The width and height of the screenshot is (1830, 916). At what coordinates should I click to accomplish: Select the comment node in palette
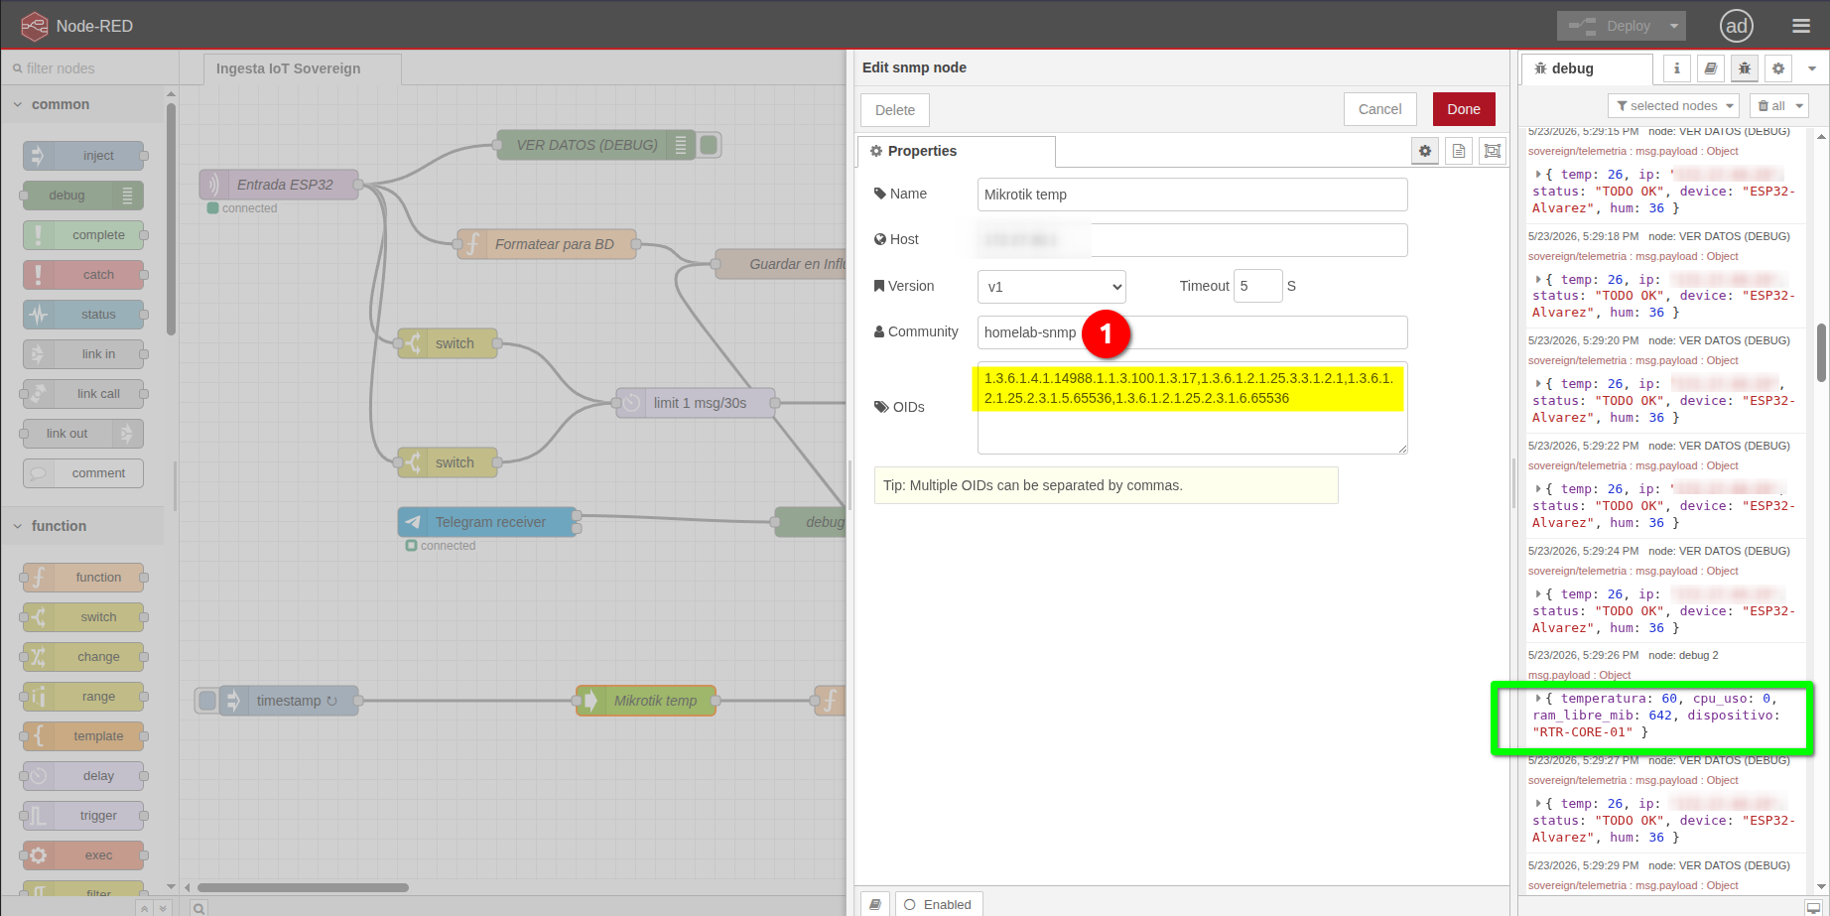click(x=83, y=473)
